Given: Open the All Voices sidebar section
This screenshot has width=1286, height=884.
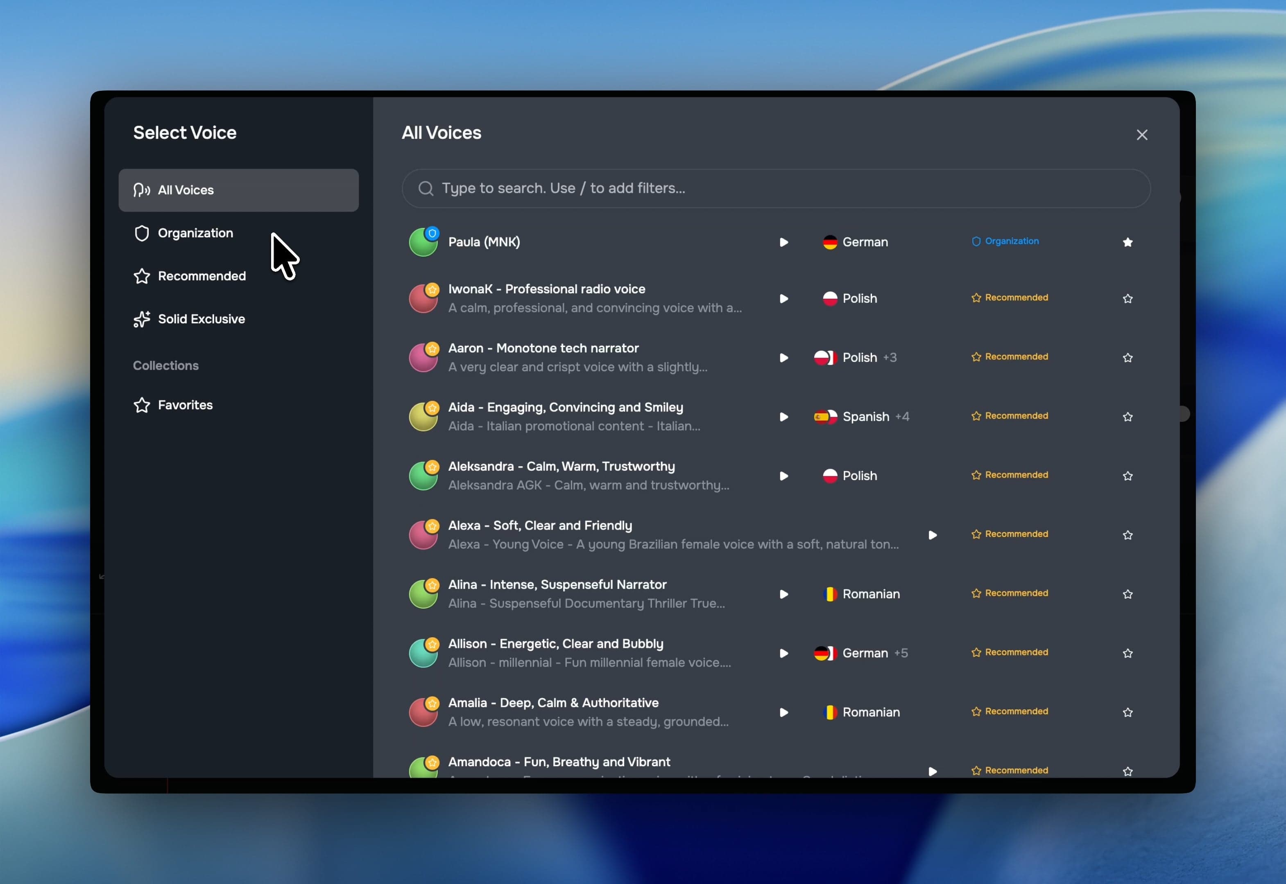Looking at the screenshot, I should [238, 190].
